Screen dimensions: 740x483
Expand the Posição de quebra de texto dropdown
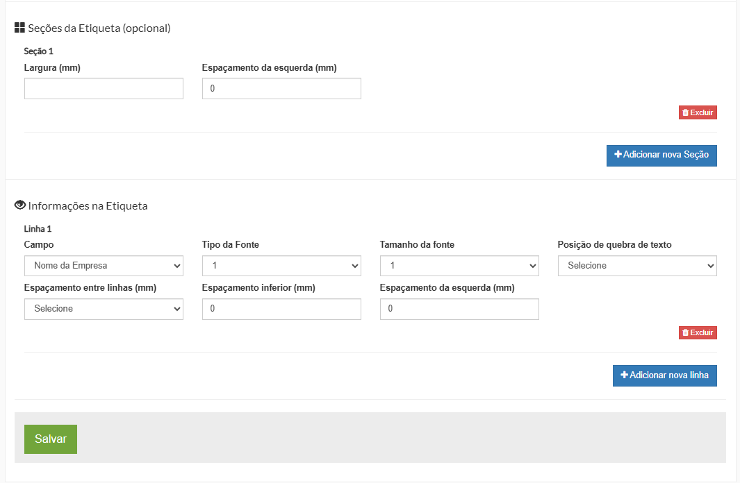[637, 266]
